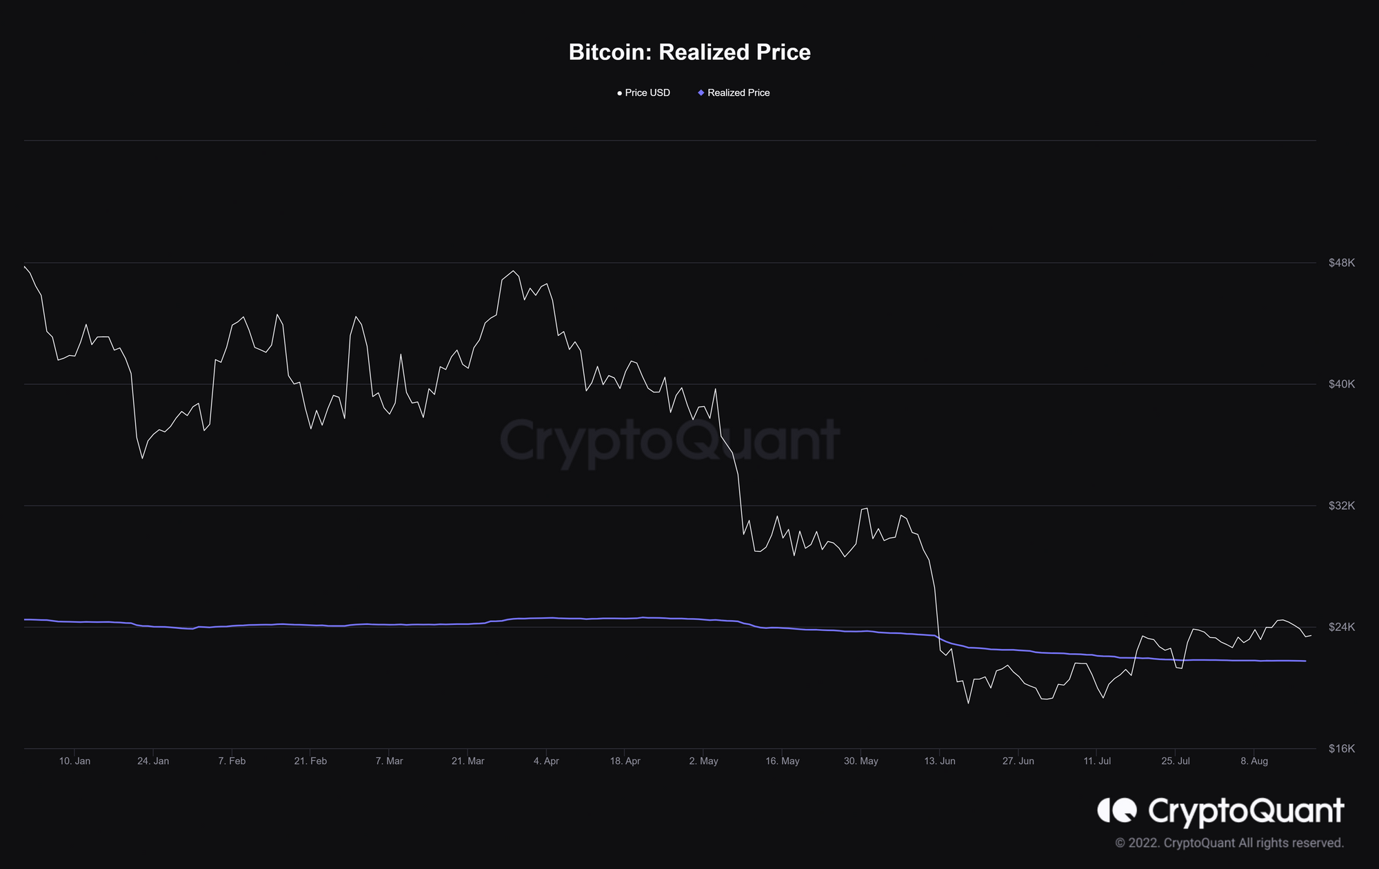Screen dimensions: 1379x869
Task: Click the $32K price axis label
Action: (x=1341, y=506)
